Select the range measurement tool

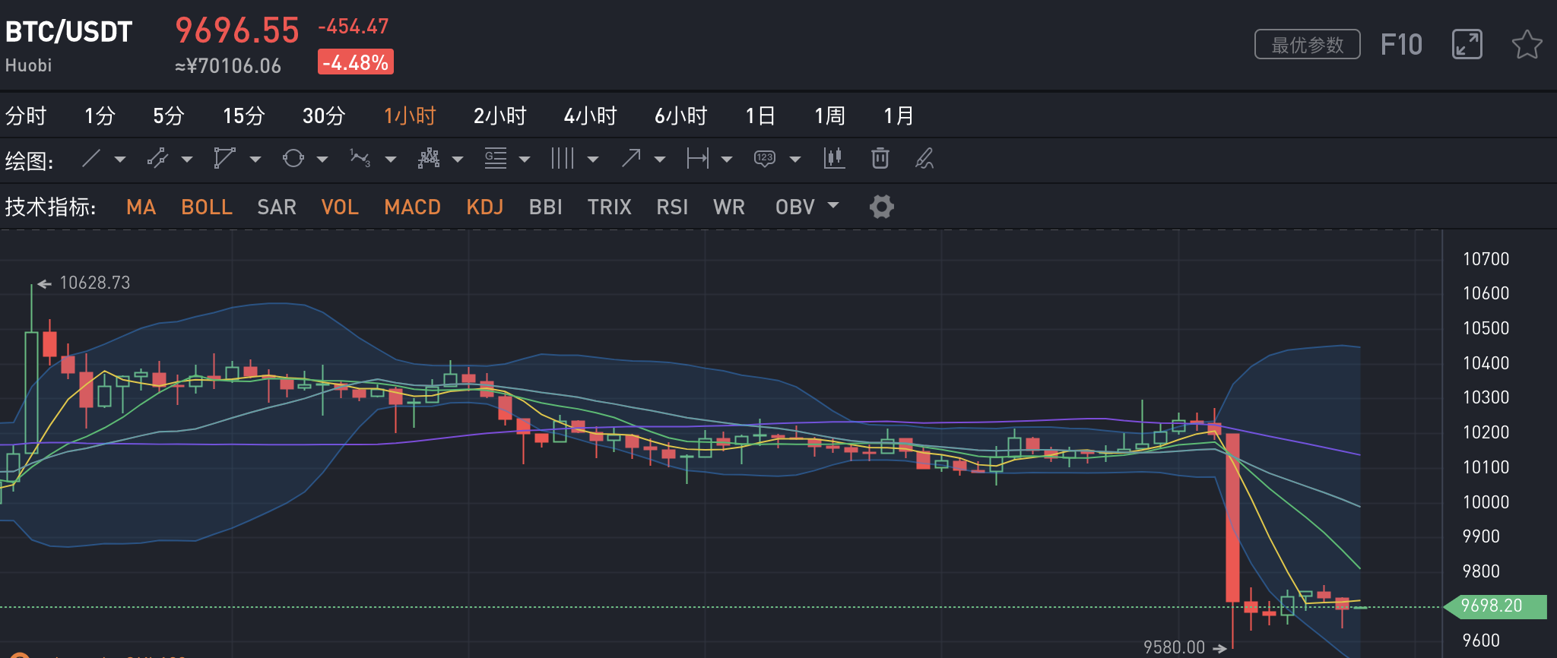[x=697, y=158]
